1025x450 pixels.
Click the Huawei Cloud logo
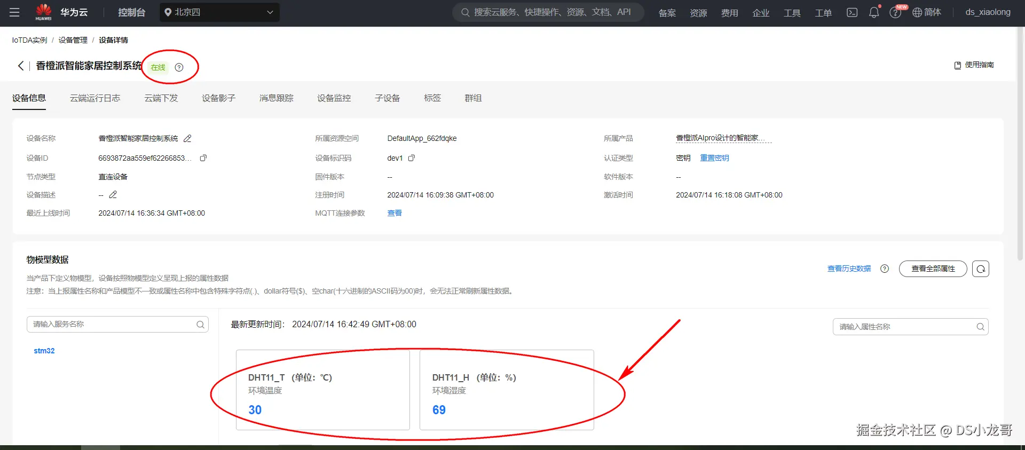44,12
